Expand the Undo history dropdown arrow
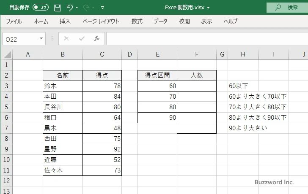 click(77, 8)
